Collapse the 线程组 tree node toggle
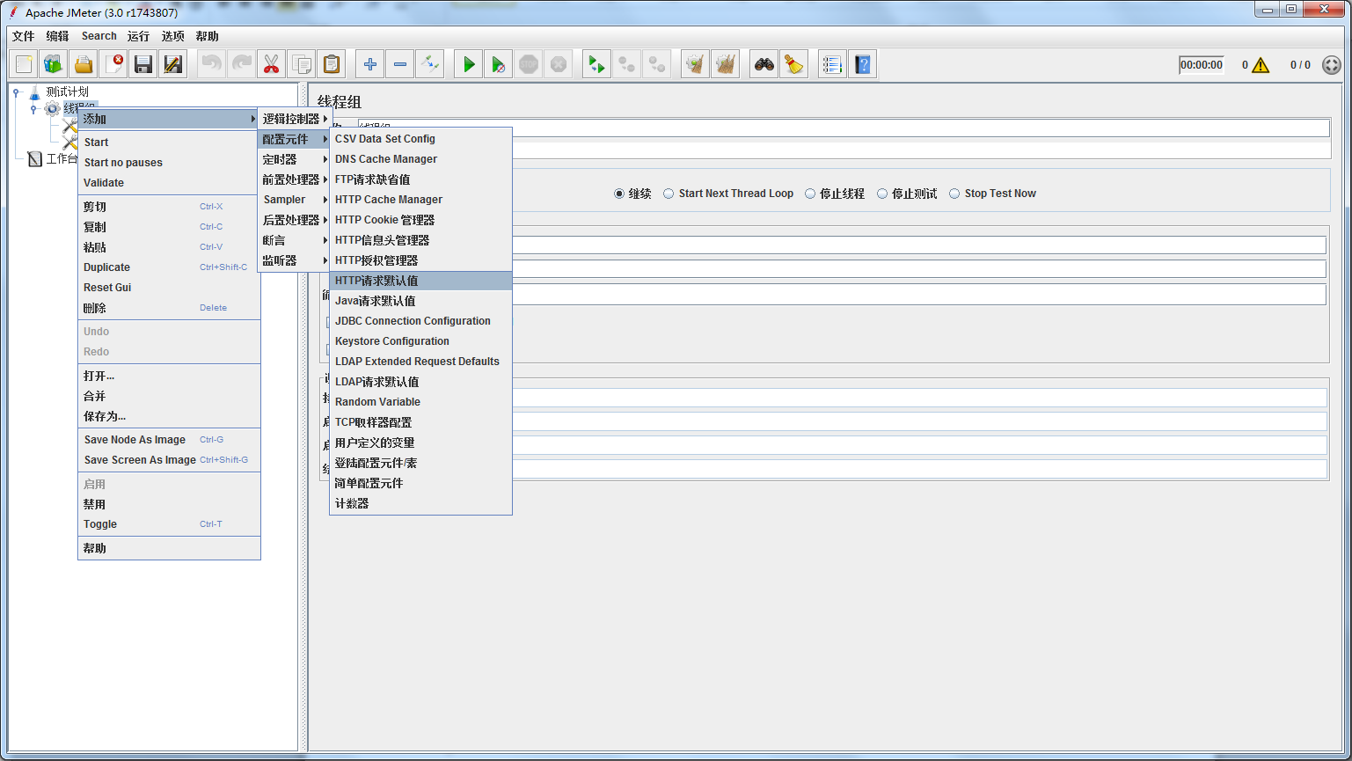 (34, 108)
